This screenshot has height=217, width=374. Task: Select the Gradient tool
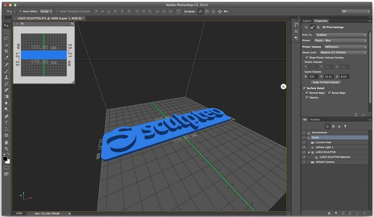tap(7, 97)
